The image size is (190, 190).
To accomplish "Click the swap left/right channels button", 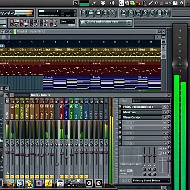I will point(160,153).
